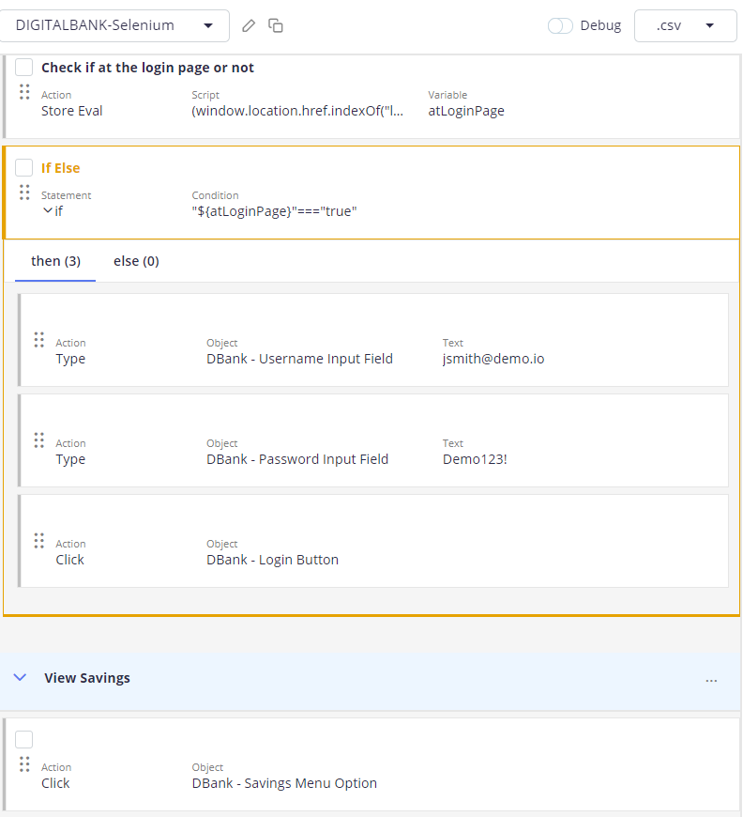The width and height of the screenshot is (743, 817).
Task: Click drag handle of Savings Menu step
Action: [24, 764]
